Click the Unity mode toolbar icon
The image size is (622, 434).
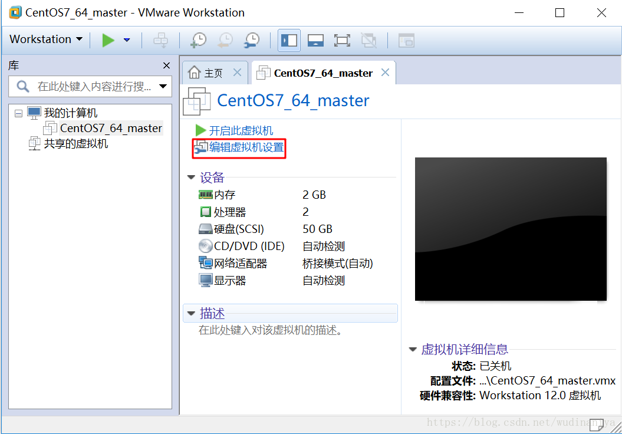pyautogui.click(x=369, y=40)
